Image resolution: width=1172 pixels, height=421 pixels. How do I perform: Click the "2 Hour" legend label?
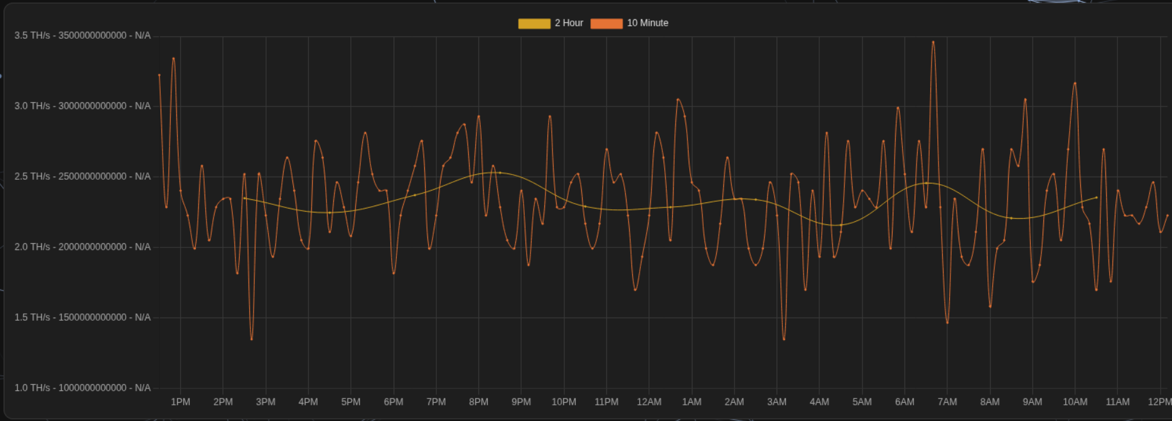point(569,23)
